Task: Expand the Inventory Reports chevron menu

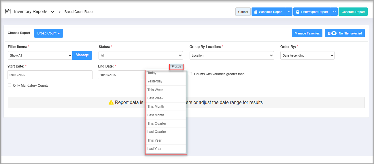Action: (52, 12)
